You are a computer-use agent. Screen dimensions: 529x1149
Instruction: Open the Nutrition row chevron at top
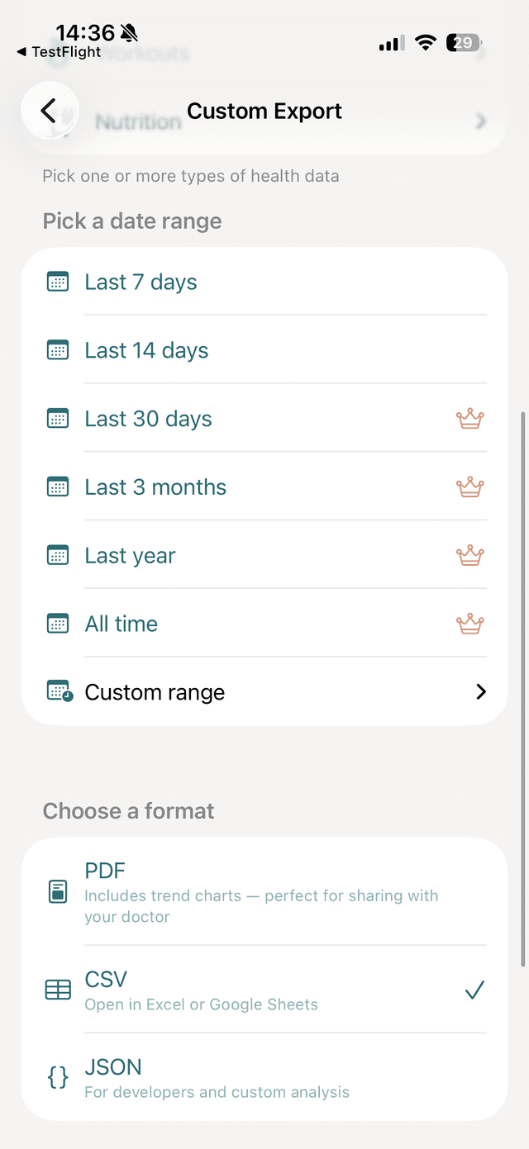[480, 121]
